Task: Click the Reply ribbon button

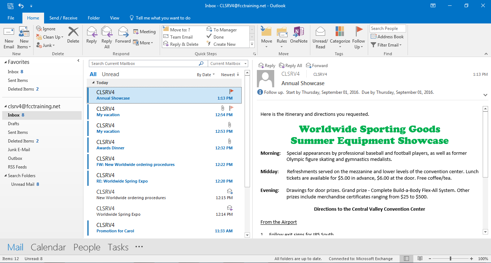Action: click(92, 35)
